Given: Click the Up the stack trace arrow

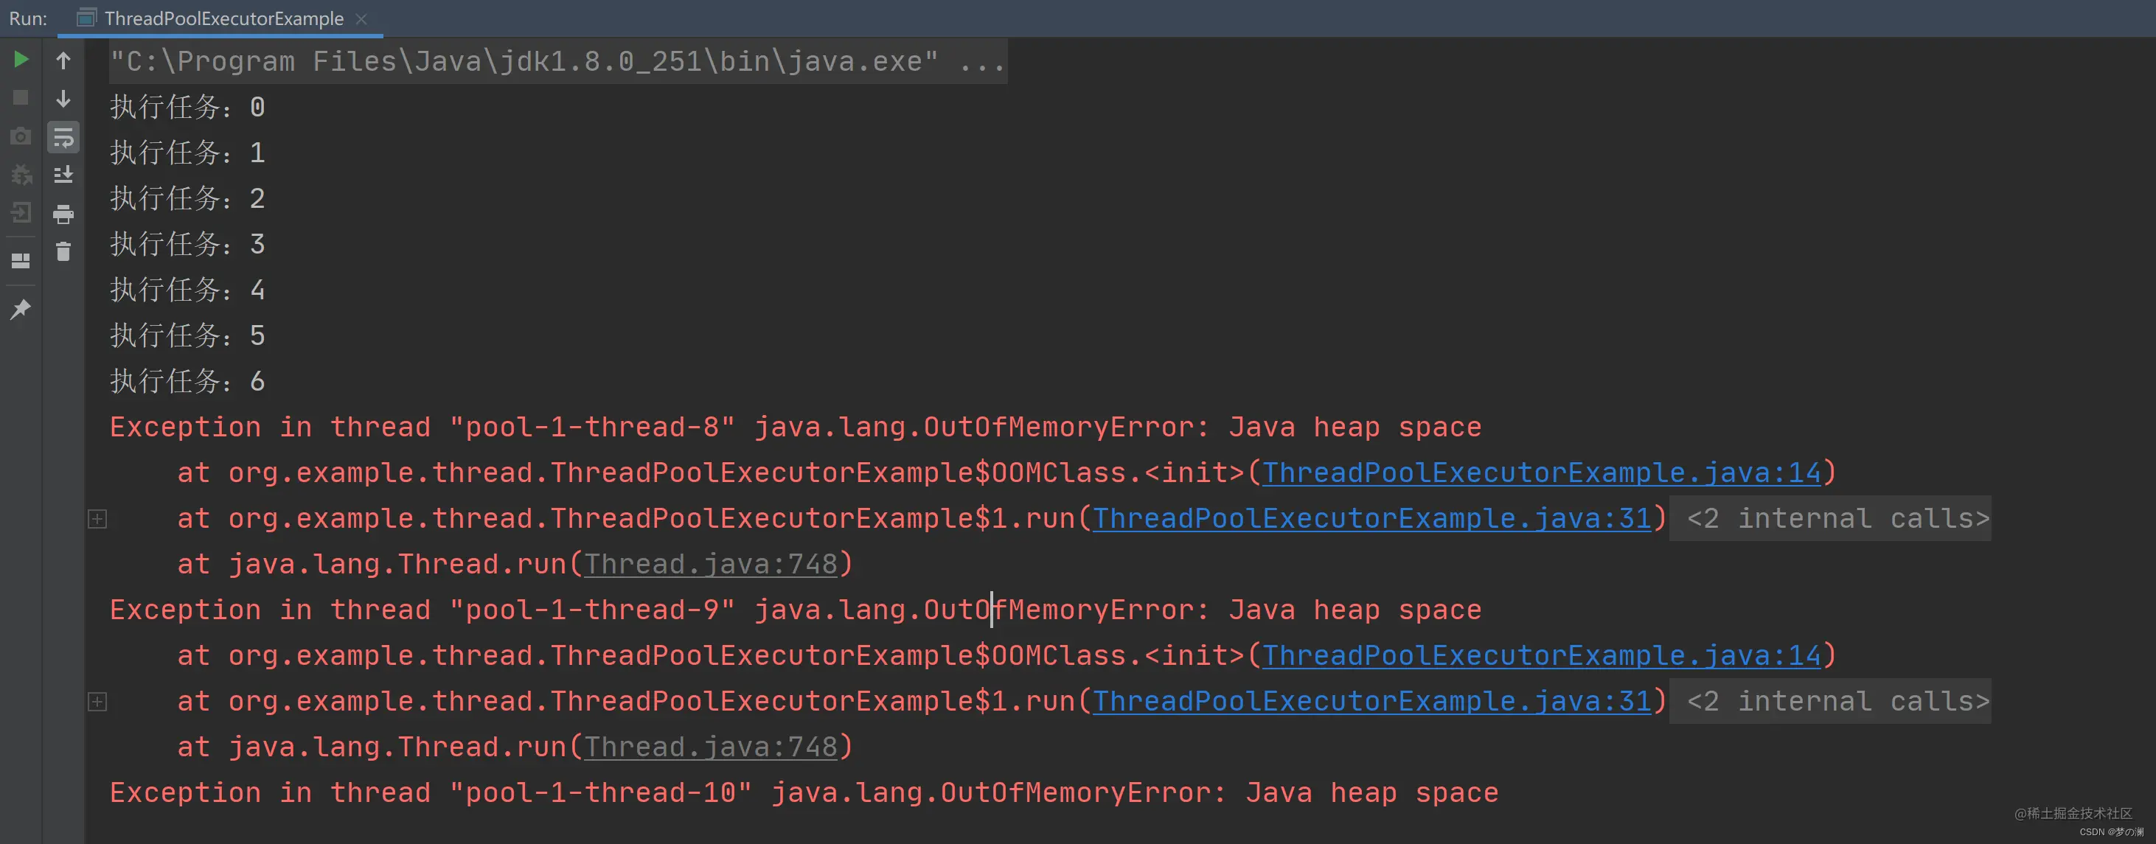Looking at the screenshot, I should (x=63, y=60).
